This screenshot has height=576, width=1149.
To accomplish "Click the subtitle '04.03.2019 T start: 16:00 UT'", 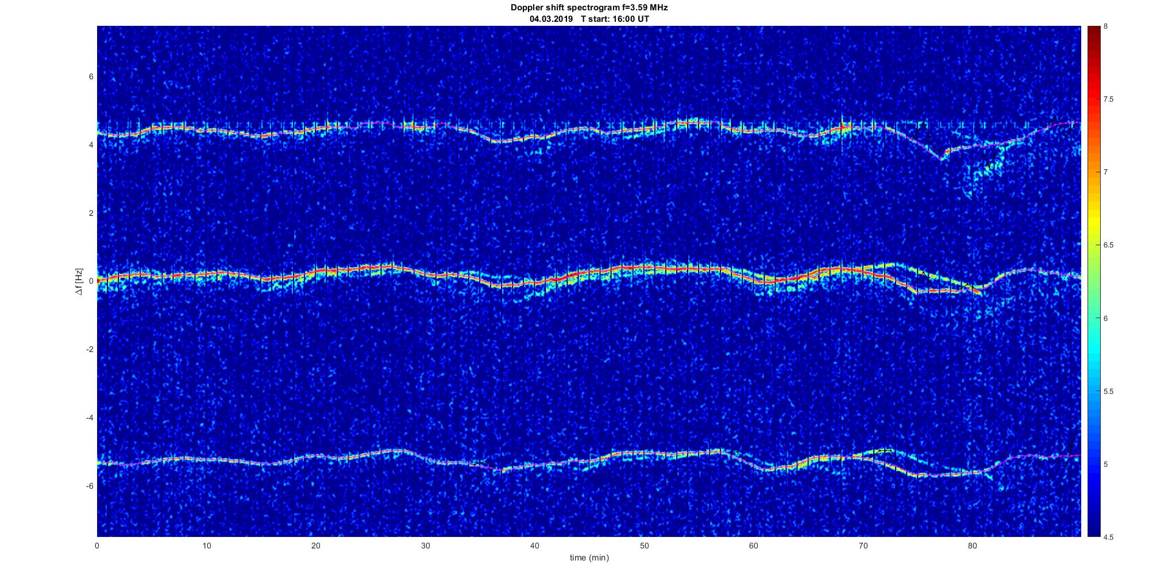I will pyautogui.click(x=589, y=19).
